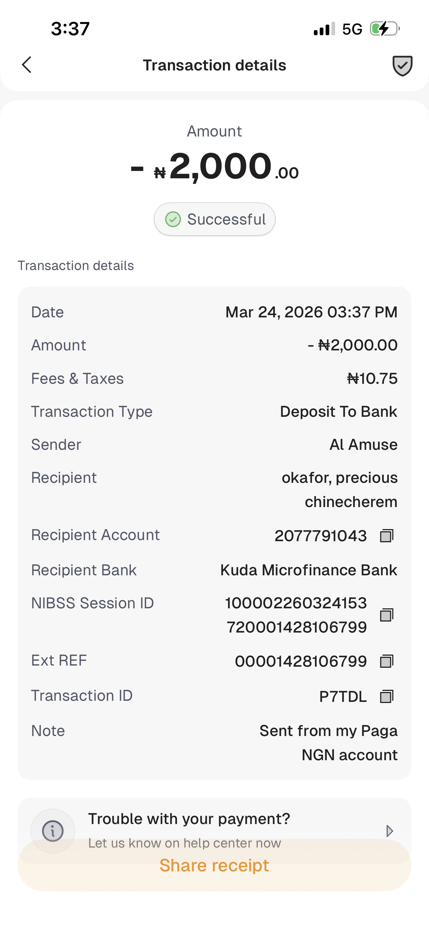Tap the Fees & Taxes ₦10.75 value
Image resolution: width=429 pixels, height=929 pixels.
(372, 379)
